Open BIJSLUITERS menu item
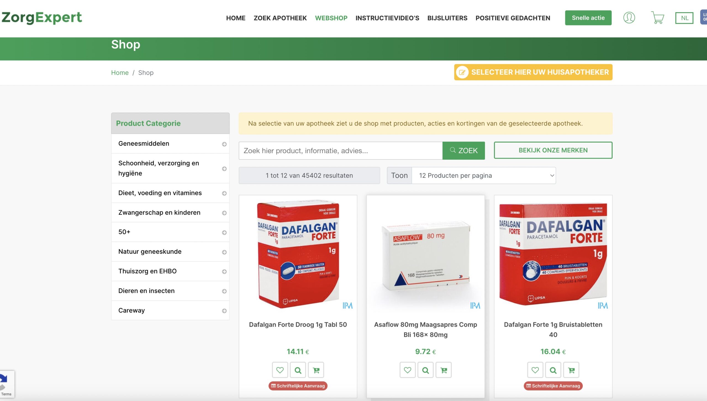 pyautogui.click(x=447, y=18)
